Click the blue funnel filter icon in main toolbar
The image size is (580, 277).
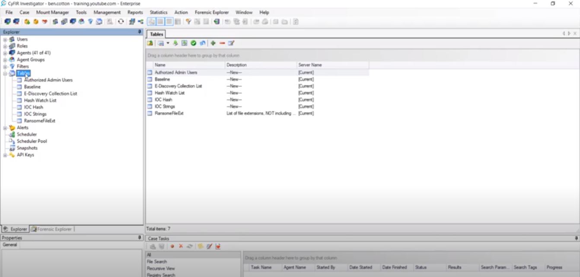click(91, 22)
